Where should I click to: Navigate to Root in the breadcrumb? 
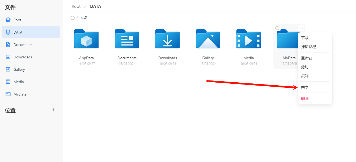[76, 6]
